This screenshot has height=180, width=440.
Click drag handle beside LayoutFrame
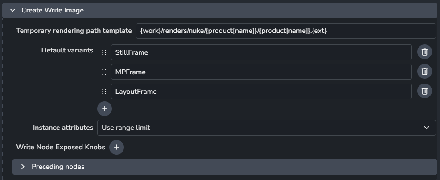click(x=104, y=92)
